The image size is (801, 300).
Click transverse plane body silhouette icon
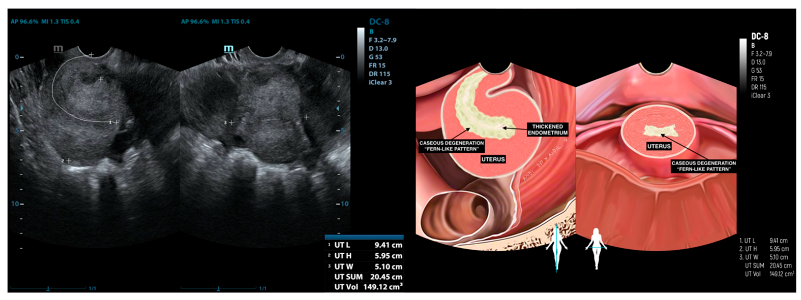pyautogui.click(x=596, y=248)
